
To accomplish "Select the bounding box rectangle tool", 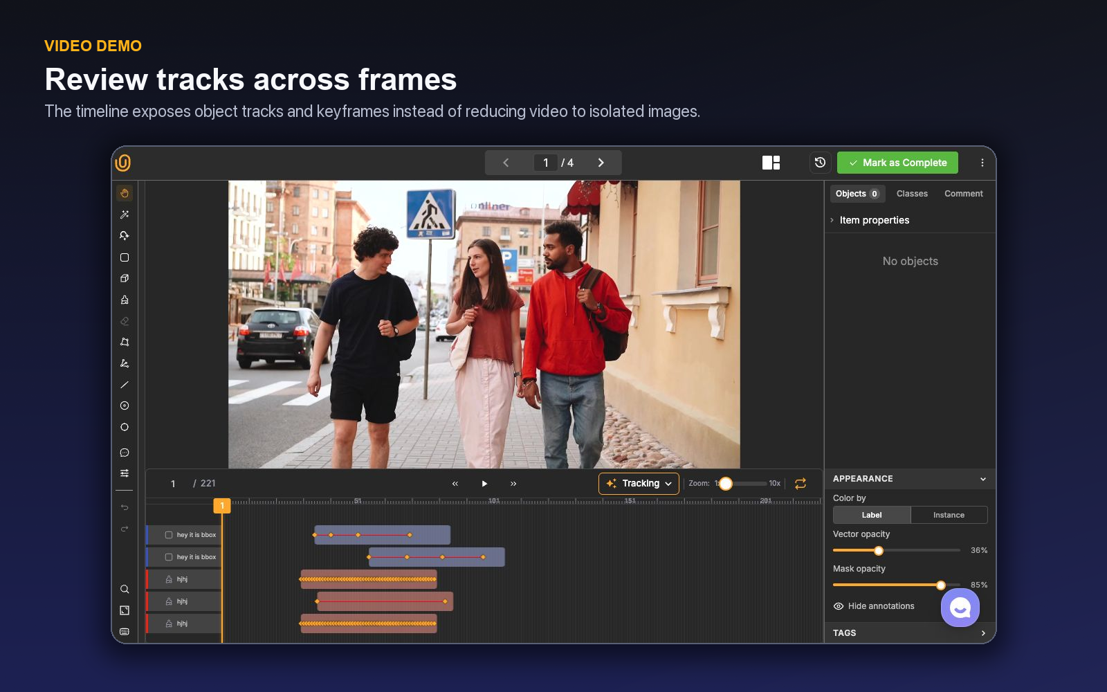I will [x=125, y=257].
